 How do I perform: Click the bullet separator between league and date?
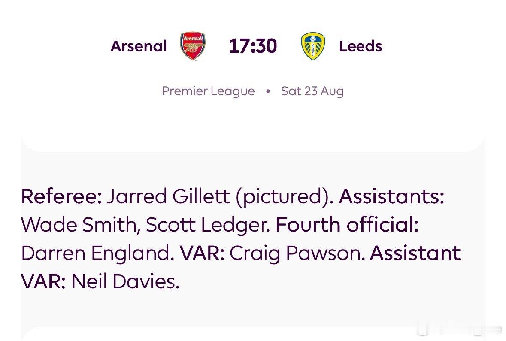(x=268, y=91)
